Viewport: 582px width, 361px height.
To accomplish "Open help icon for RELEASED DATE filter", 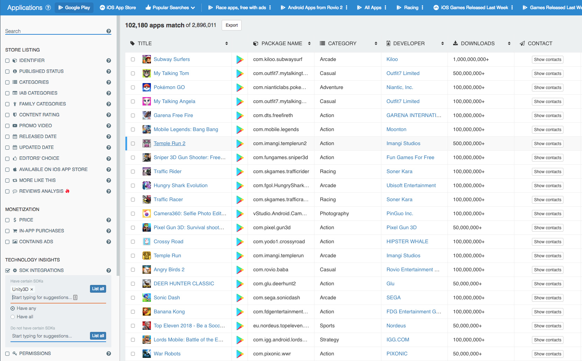I will tap(109, 137).
